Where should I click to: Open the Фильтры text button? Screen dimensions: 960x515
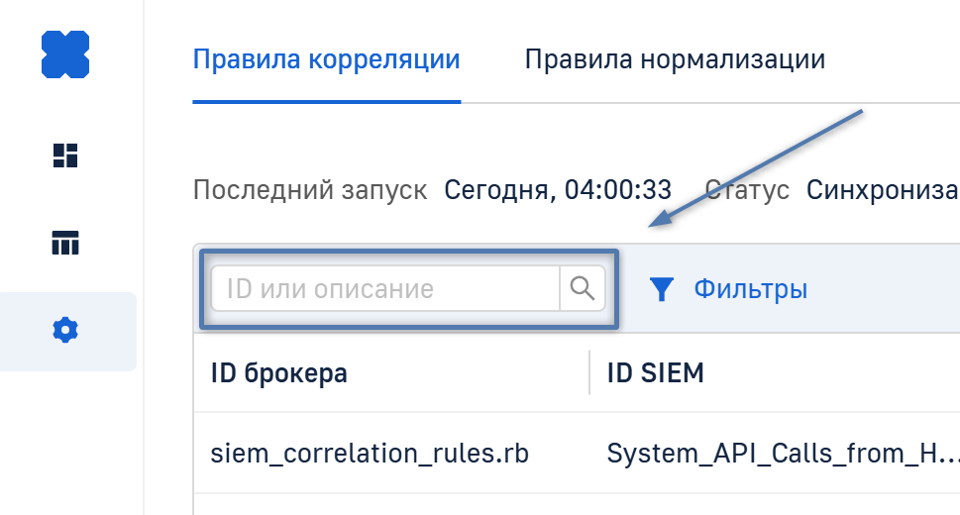tap(750, 289)
